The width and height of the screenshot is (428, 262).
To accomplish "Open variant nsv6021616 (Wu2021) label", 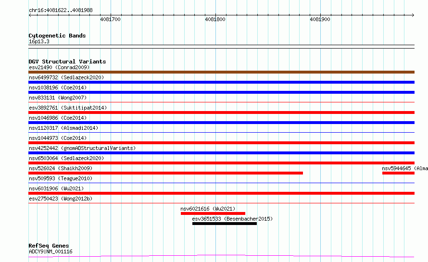I will pyautogui.click(x=208, y=209).
